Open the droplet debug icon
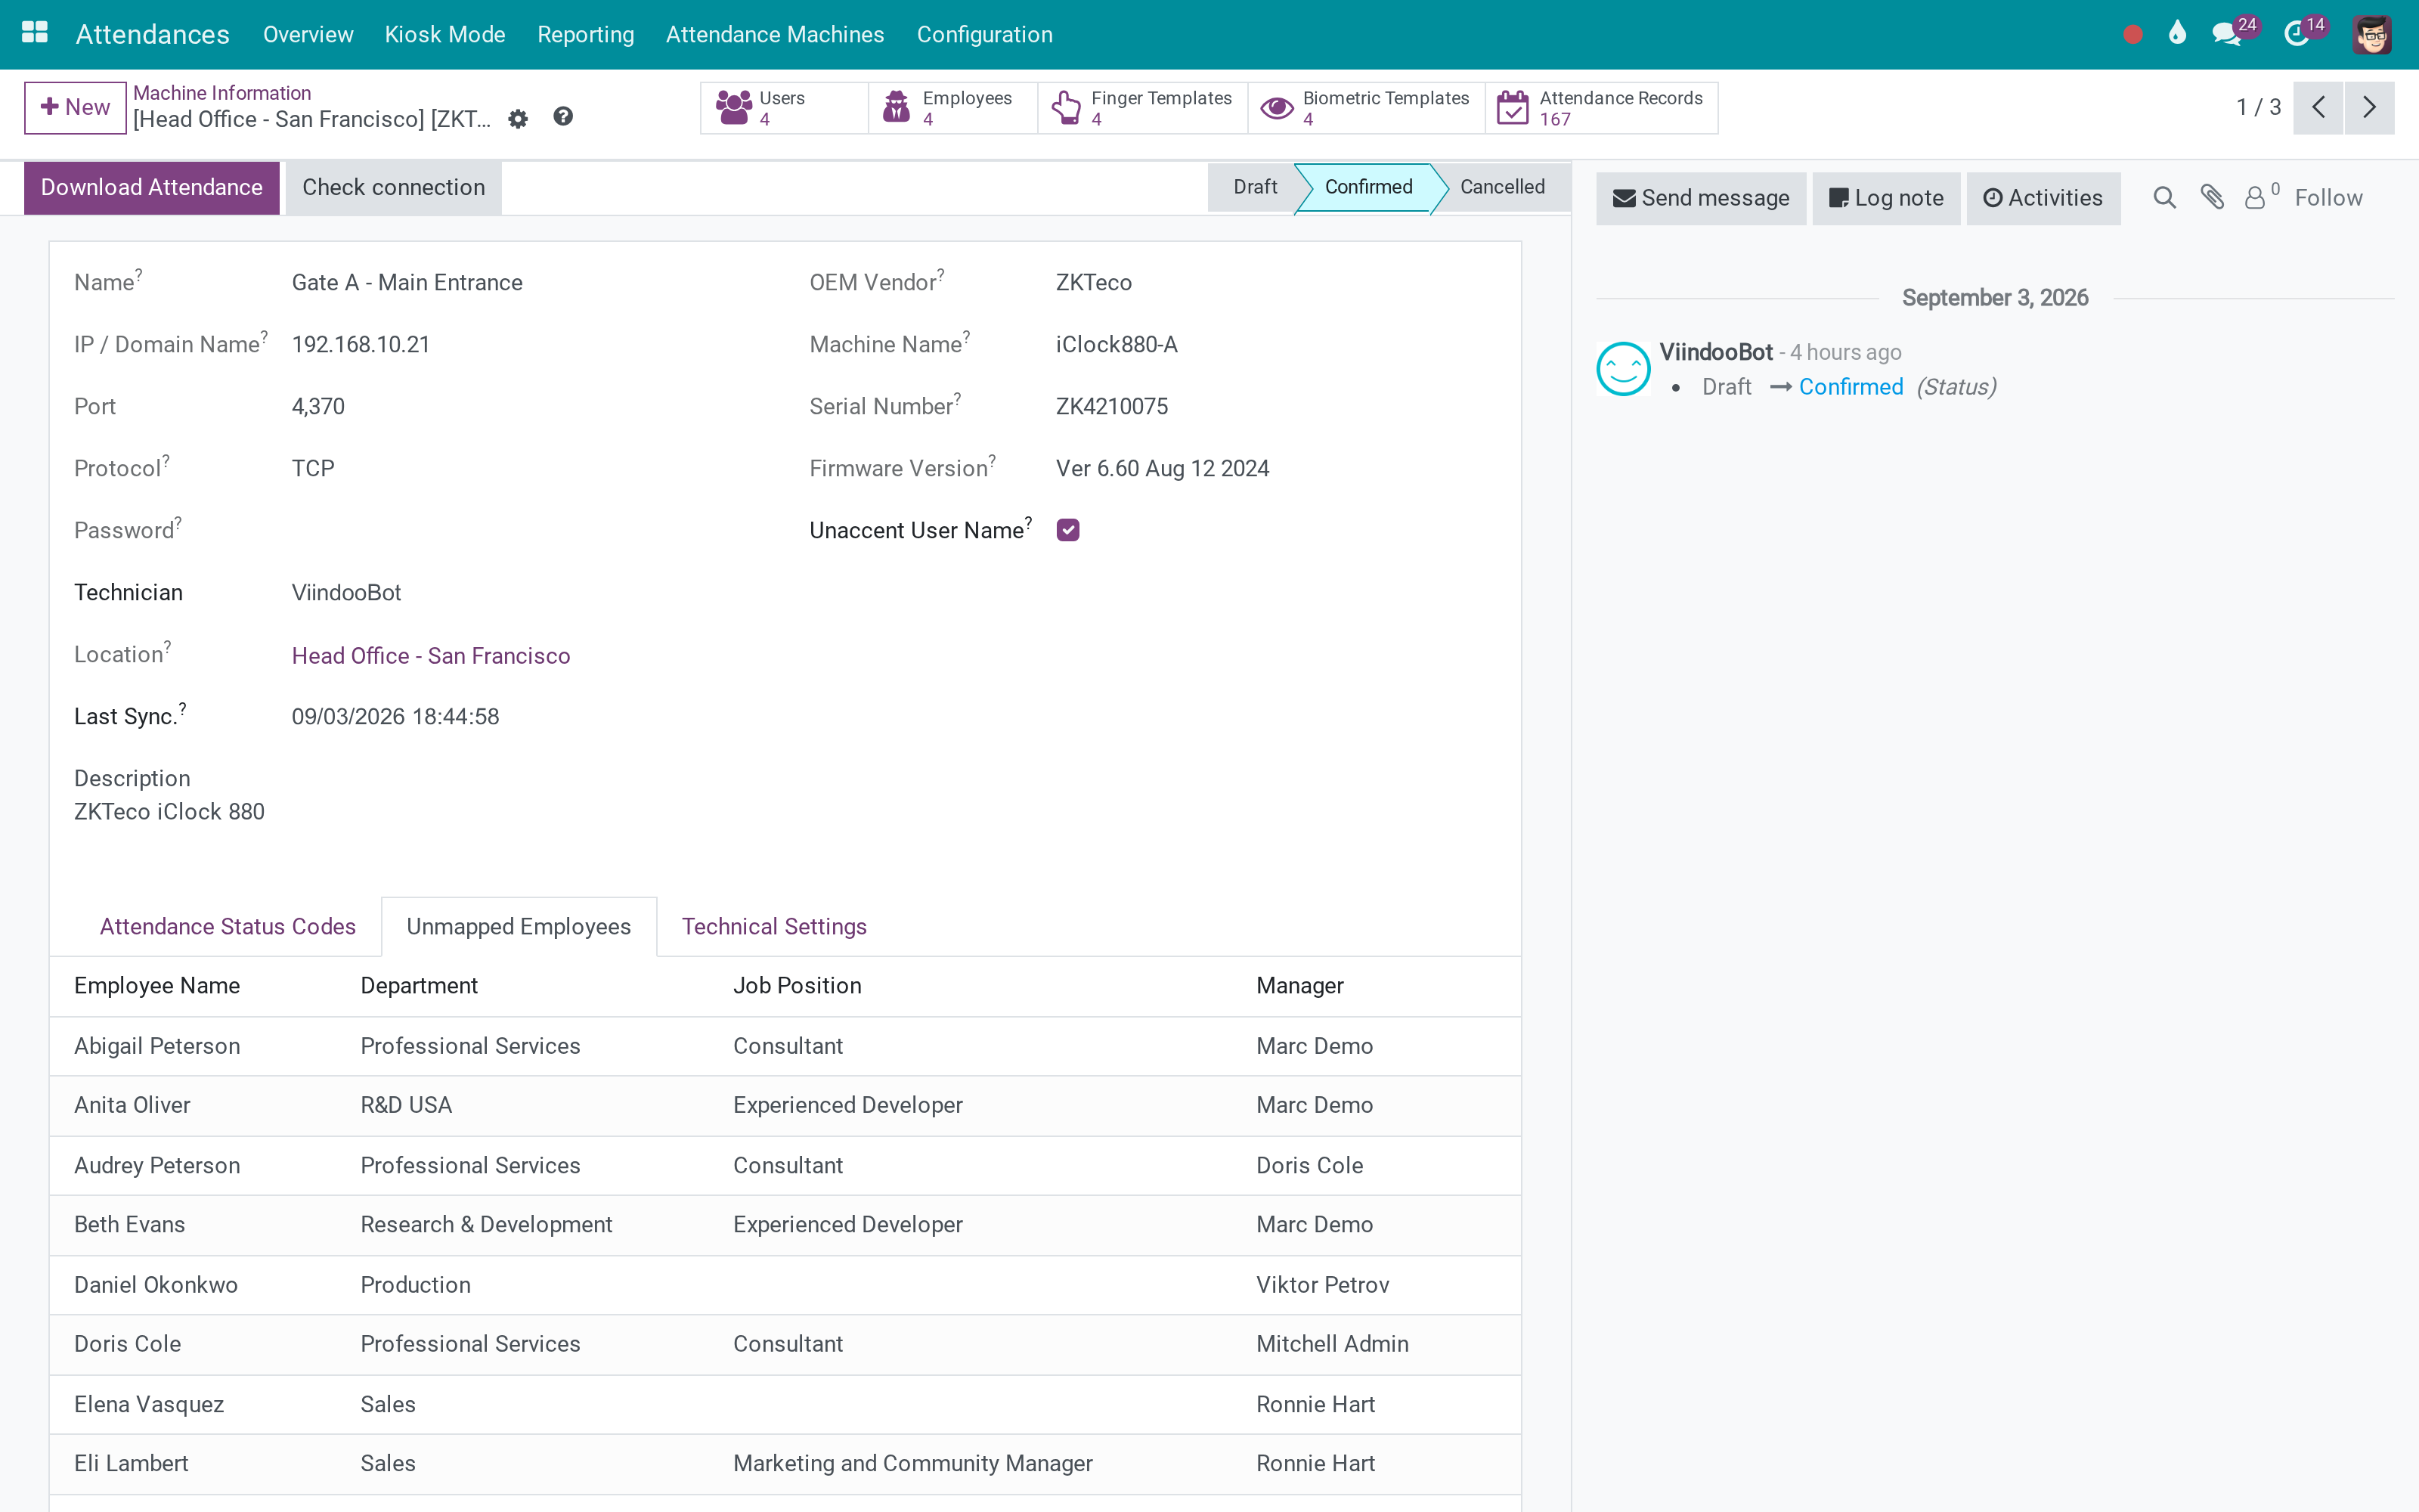Viewport: 2419px width, 1512px height. pyautogui.click(x=2177, y=33)
